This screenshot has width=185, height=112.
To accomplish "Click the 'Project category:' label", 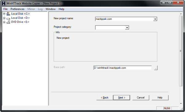I will click(x=63, y=27).
